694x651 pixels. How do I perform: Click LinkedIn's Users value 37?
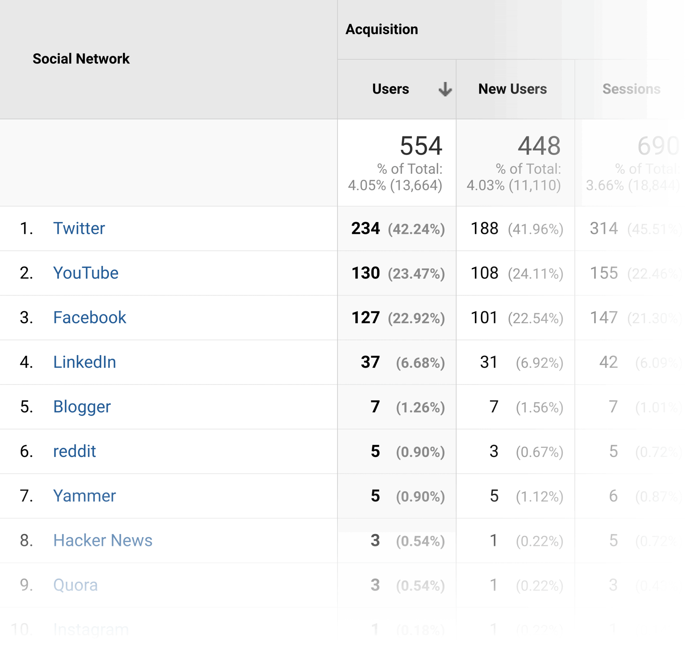[x=370, y=362]
